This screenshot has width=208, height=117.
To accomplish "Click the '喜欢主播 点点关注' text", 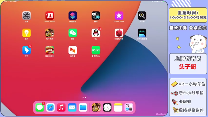I will pos(188,28).
